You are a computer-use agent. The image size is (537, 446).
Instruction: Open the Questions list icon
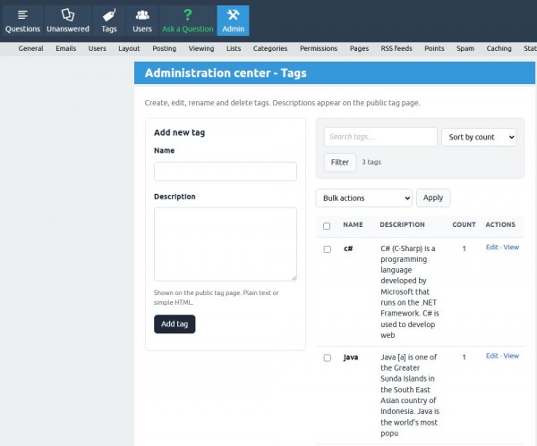pyautogui.click(x=22, y=14)
